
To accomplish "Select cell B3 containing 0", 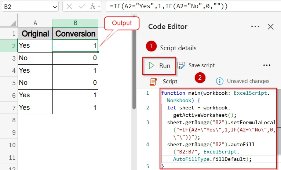I will pyautogui.click(x=76, y=58).
